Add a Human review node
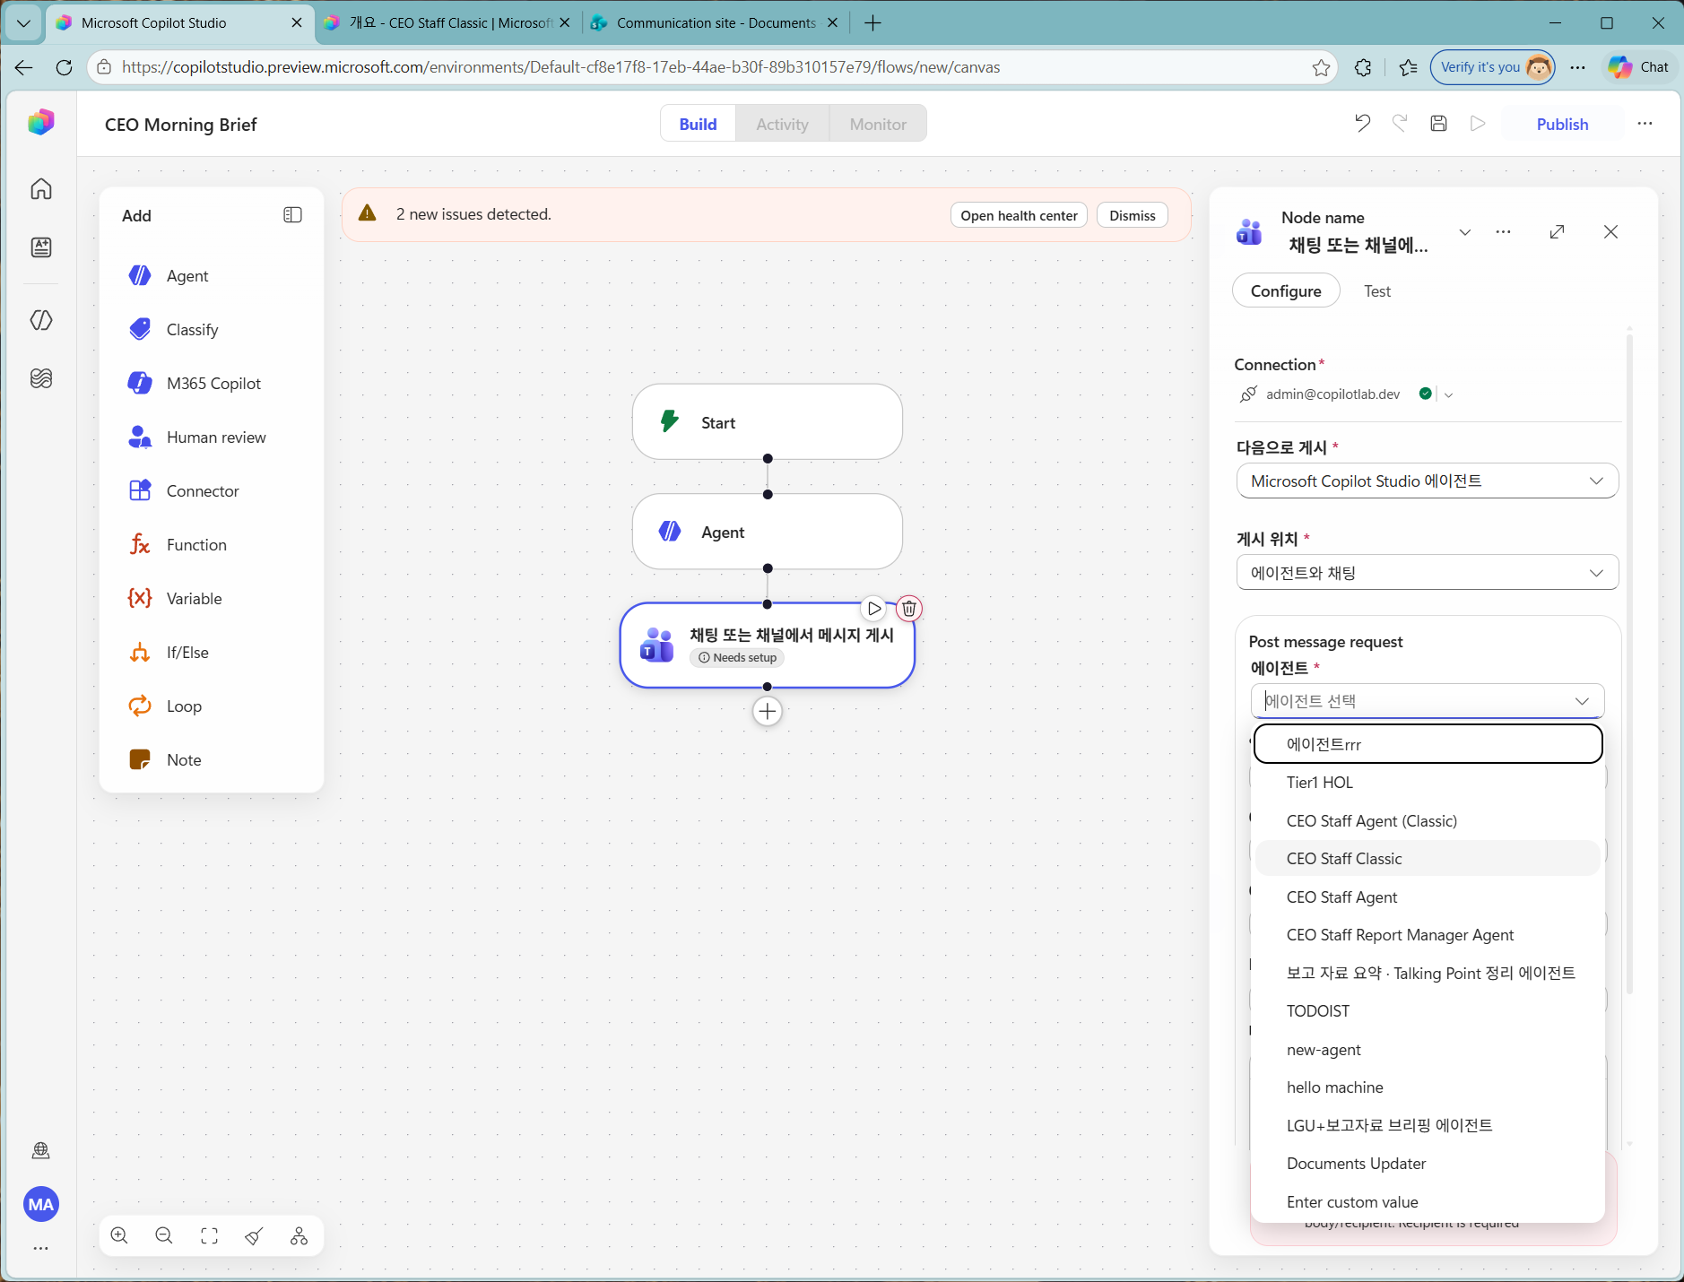Image resolution: width=1684 pixels, height=1282 pixels. click(213, 437)
